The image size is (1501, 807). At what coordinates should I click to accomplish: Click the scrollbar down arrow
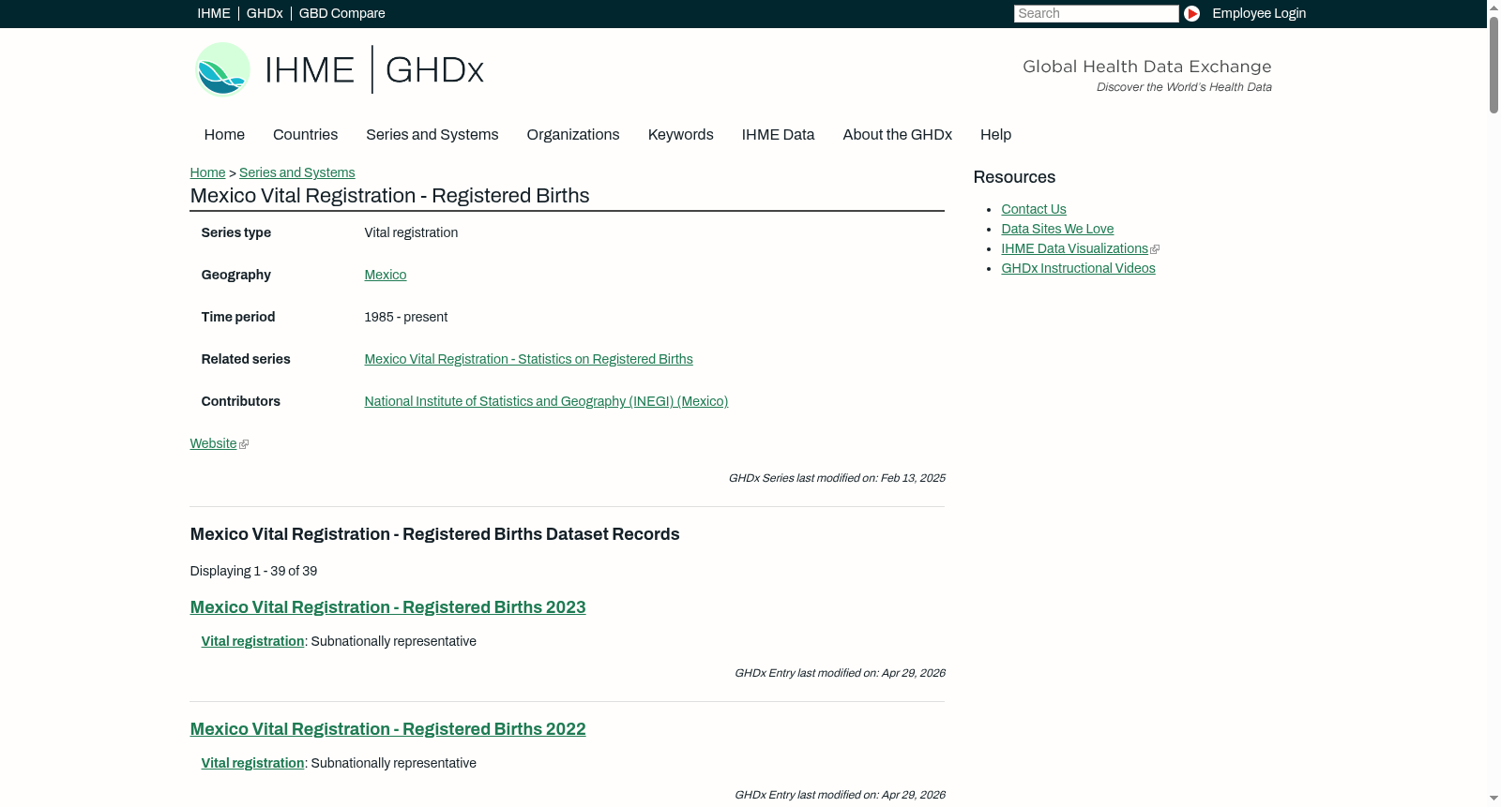1494,799
